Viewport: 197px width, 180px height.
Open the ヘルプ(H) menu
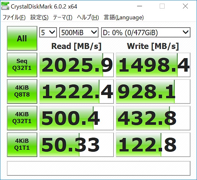[x=88, y=17]
